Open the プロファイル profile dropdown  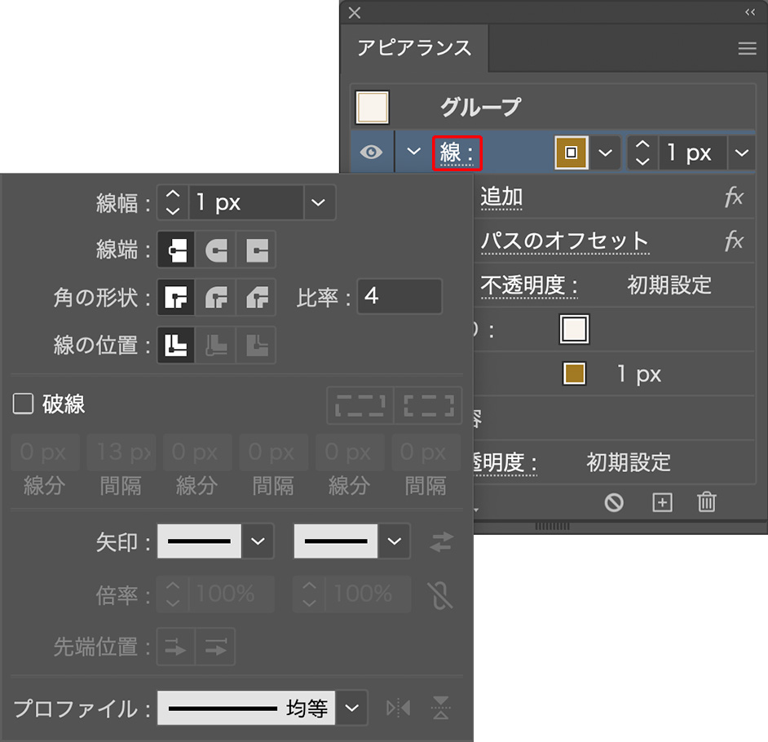[x=351, y=708]
